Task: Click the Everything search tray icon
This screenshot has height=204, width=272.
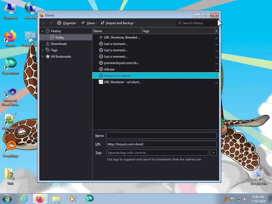Action: [226, 199]
